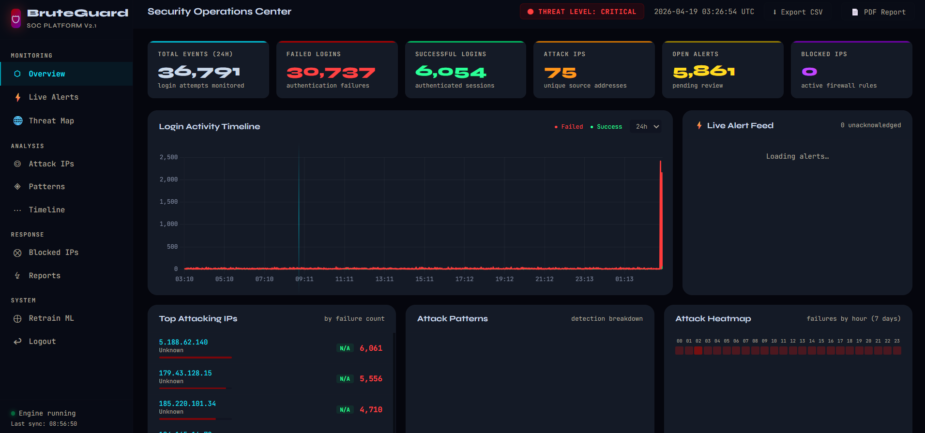Click the Failed Logins count 30,737
The height and width of the screenshot is (433, 925).
coord(331,73)
